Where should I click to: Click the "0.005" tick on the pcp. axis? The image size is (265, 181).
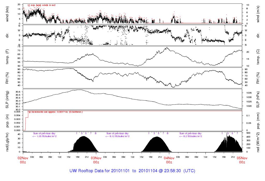(x=17, y=112)
